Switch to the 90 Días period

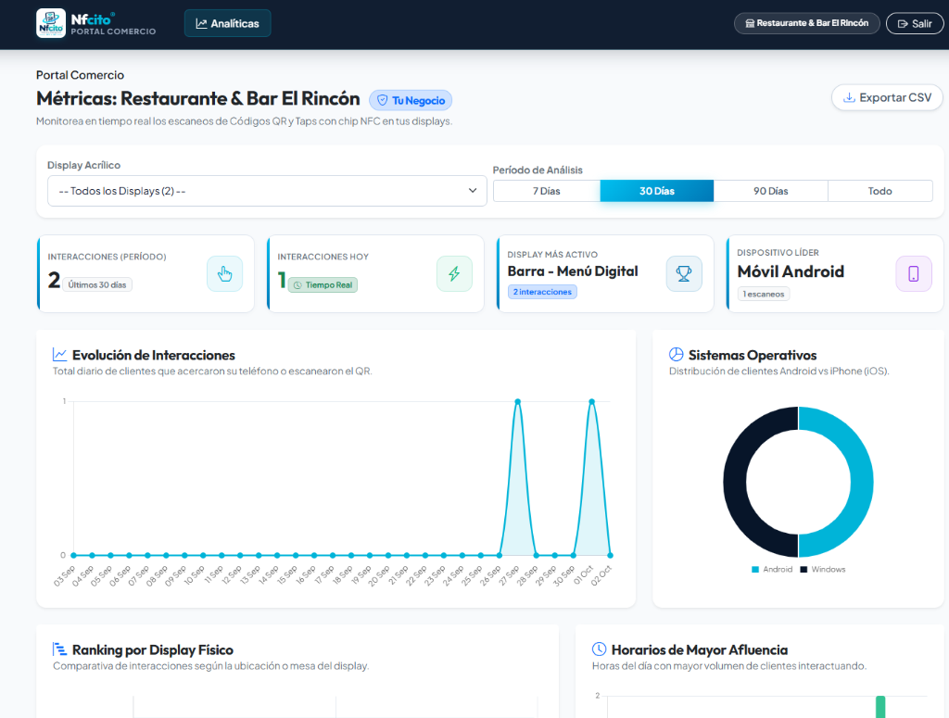[x=770, y=191]
